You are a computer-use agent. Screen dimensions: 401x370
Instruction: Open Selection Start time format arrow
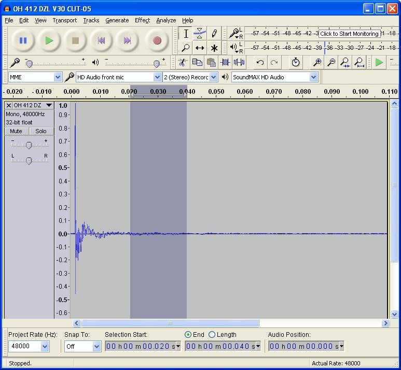pos(178,347)
